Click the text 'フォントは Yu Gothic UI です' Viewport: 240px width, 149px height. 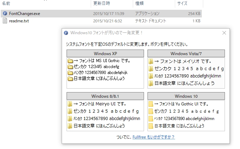click(184, 104)
